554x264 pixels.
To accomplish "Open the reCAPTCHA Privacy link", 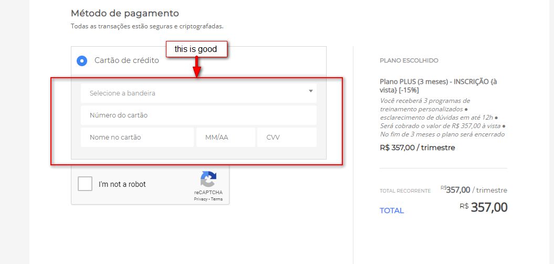I will click(x=201, y=199).
